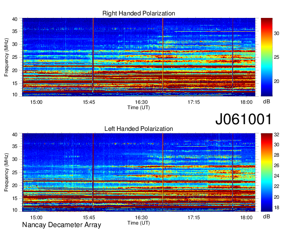Viewport: 284px width, 230px height.
Task: Click the 15:00 tick label under right-handed plot
Action: 36,102
